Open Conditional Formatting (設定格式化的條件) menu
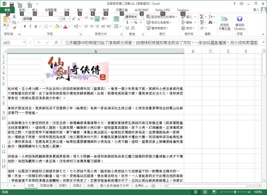 click(x=162, y=17)
